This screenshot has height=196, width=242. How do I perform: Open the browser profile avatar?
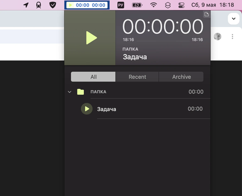coord(217,37)
